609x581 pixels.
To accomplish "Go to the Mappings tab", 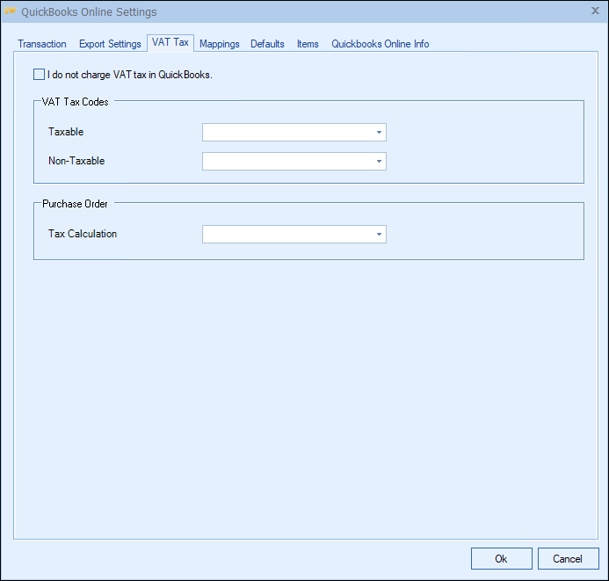I will [x=220, y=44].
